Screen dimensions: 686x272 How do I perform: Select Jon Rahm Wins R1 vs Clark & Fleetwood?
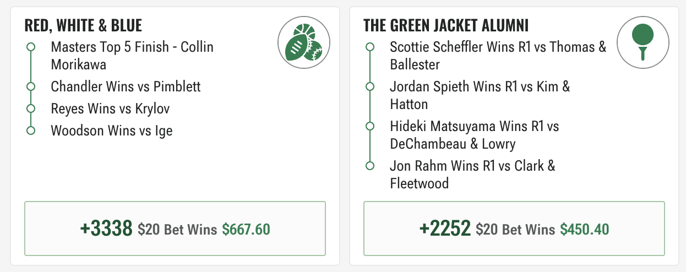click(472, 175)
